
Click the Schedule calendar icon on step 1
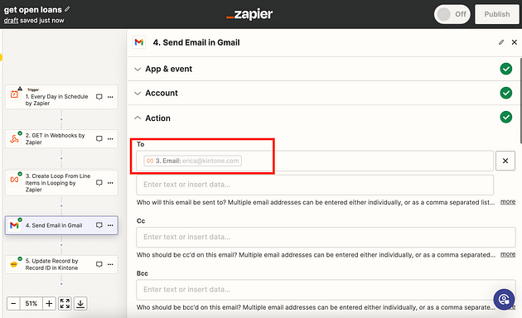click(x=14, y=94)
